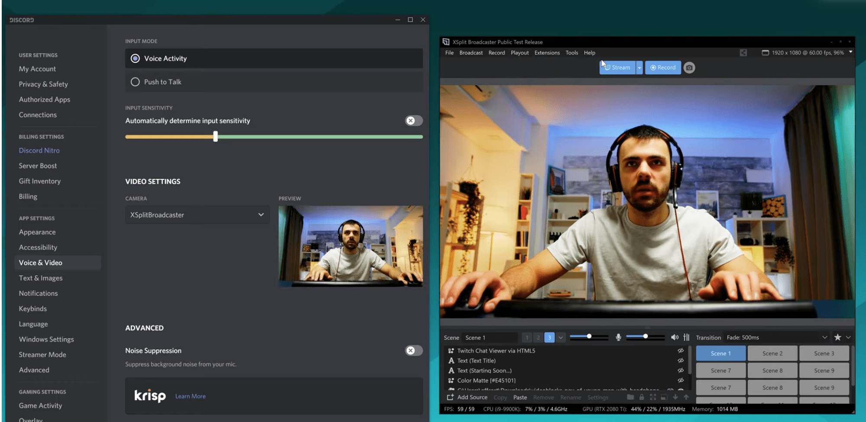866x422 pixels.
Task: Click the projector layout icon in sources toolbar
Action: tap(664, 397)
